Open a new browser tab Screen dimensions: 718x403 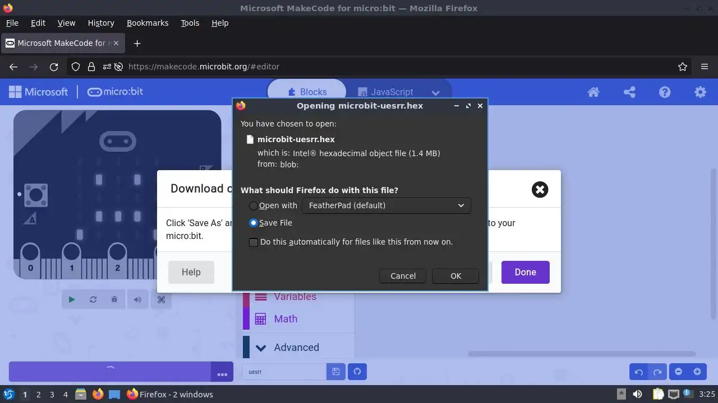pyautogui.click(x=137, y=43)
